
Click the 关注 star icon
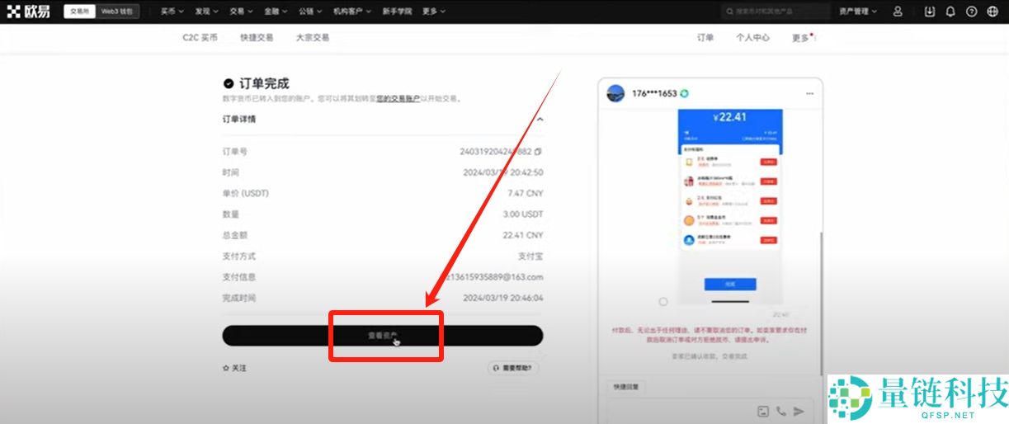[x=226, y=368]
